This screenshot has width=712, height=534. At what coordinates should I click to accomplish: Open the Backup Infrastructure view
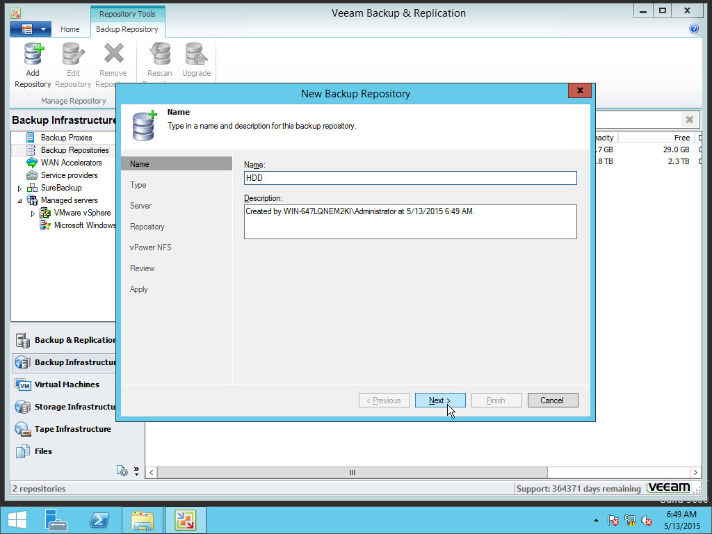65,362
